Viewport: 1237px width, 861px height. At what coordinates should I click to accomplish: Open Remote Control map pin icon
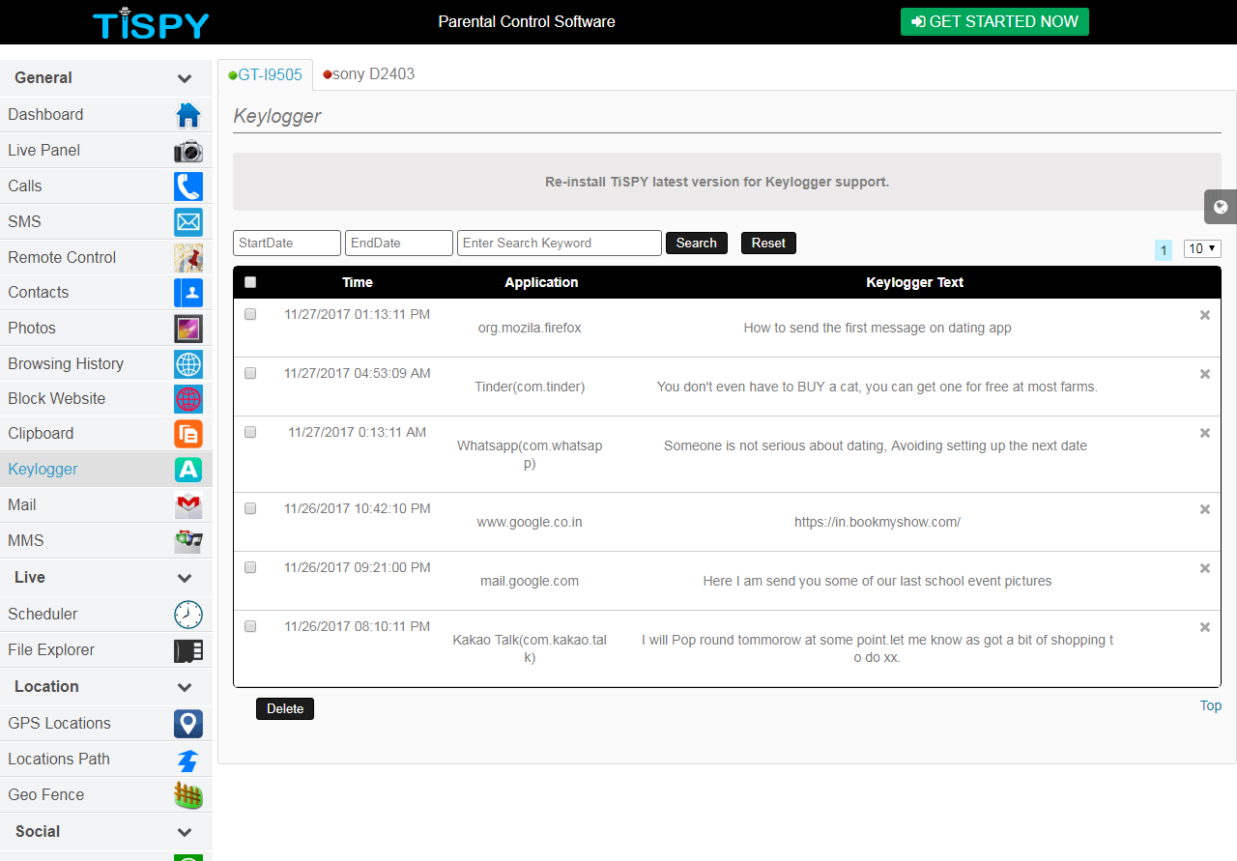(x=188, y=258)
